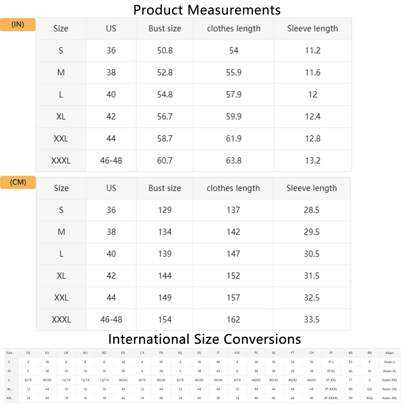This screenshot has width=406, height=406.
Task: Select the JP-XL conversion cell
Action: 331,371
